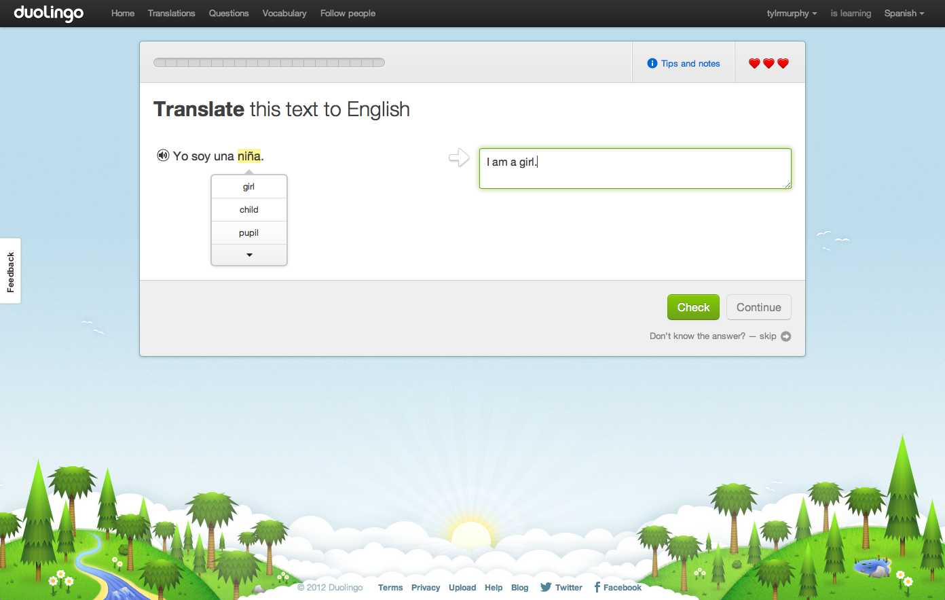Play audio with the speaker icon

163,156
